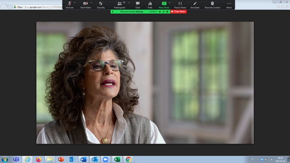This screenshot has width=290, height=163.
Task: Open the Security shield menu
Action: pyautogui.click(x=101, y=5)
